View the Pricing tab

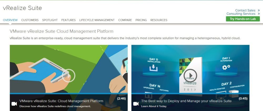click(141, 20)
